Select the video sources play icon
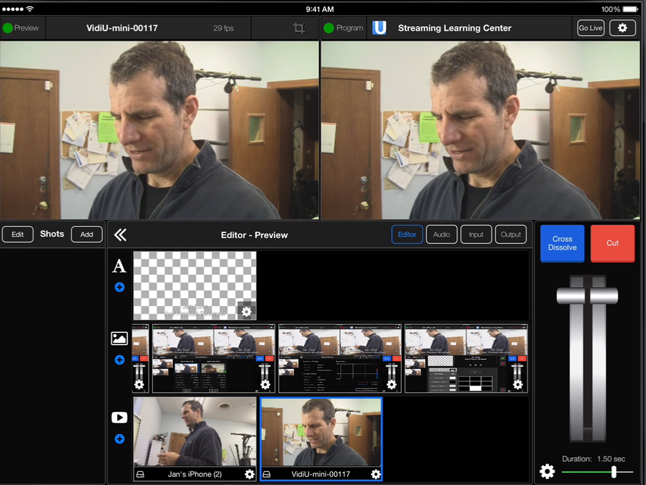Viewport: 646px width, 485px height. [120, 417]
